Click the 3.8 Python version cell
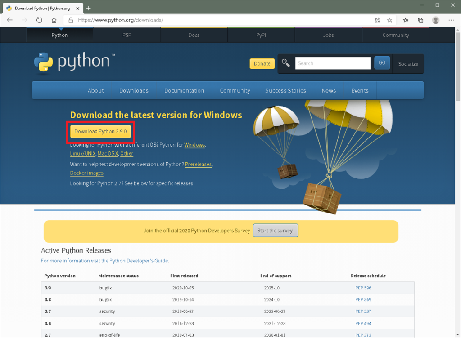 (48, 299)
